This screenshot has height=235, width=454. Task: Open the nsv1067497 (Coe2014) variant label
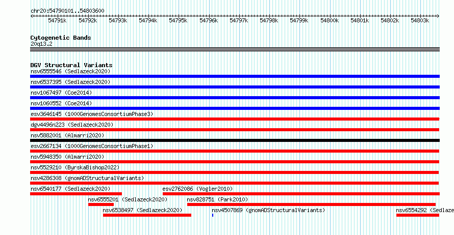(61, 93)
